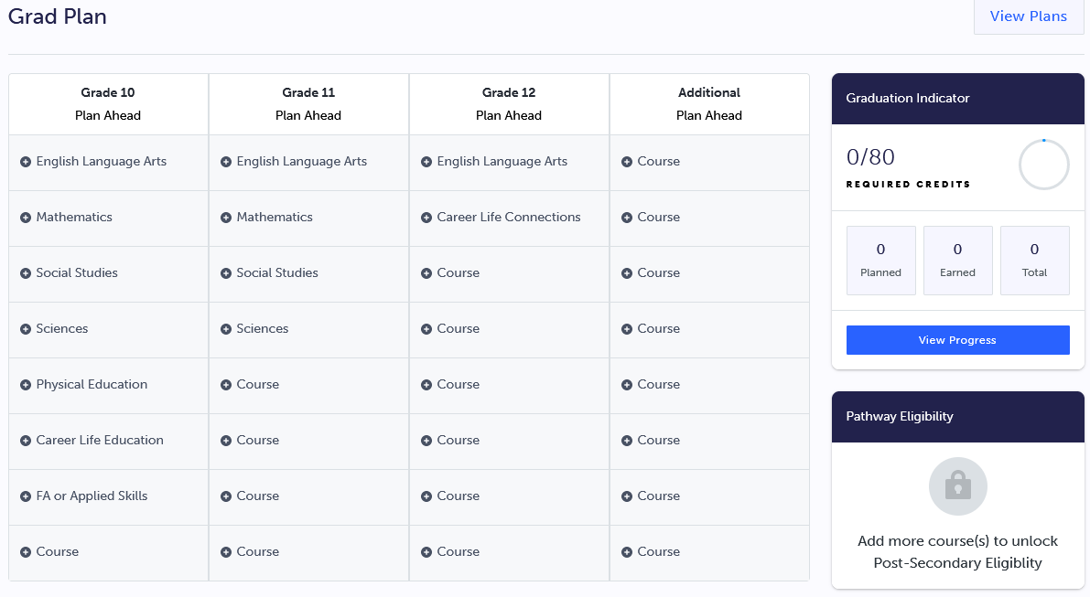1090x597 pixels.
Task: Click plus icon beside Grade 10 Social Studies
Action: click(x=26, y=273)
